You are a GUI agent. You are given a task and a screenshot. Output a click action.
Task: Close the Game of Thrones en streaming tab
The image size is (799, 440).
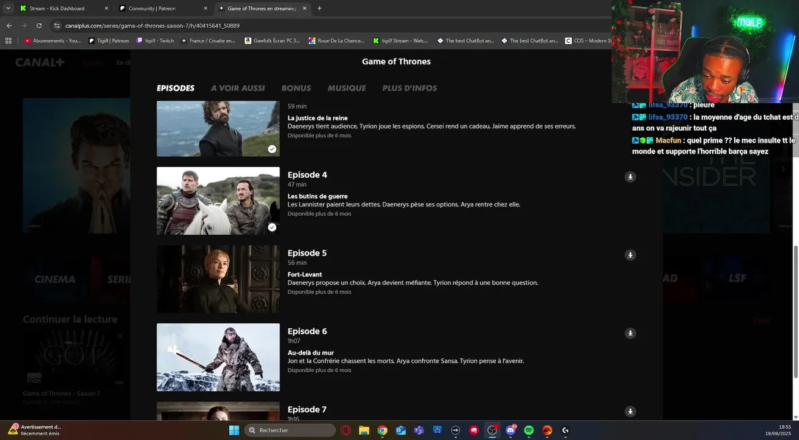304,9
